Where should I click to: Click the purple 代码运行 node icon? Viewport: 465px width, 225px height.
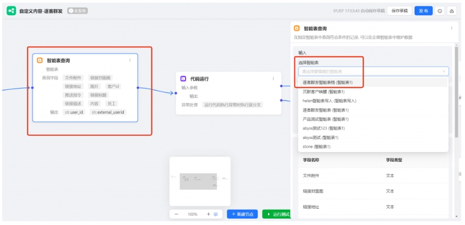point(183,78)
